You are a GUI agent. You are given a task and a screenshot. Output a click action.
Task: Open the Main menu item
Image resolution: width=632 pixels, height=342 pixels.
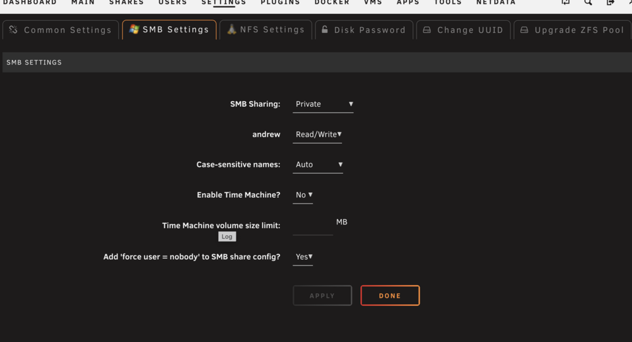(x=83, y=3)
